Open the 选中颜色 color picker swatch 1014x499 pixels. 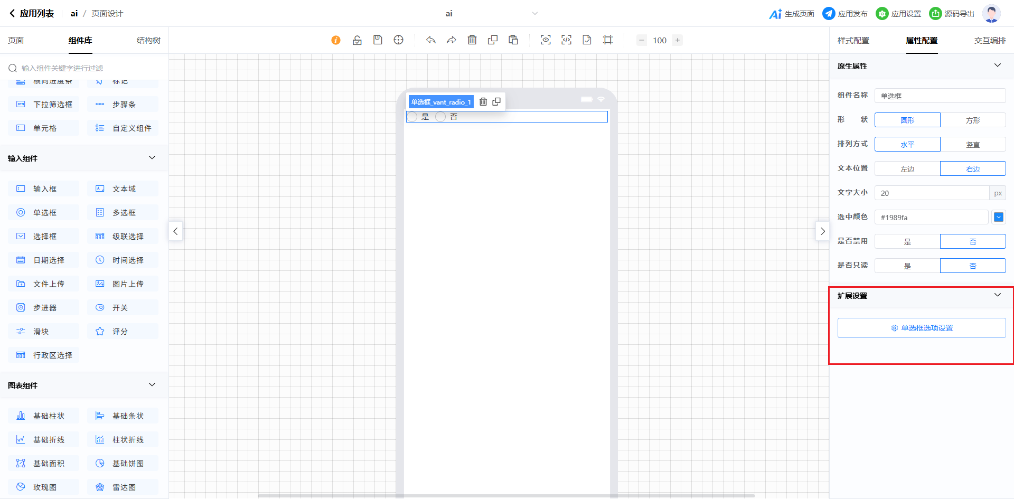pyautogui.click(x=998, y=217)
